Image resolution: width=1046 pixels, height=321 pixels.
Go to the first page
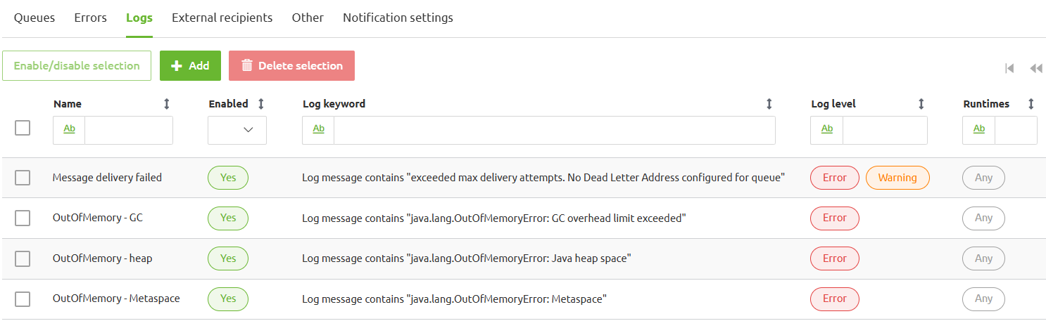click(x=1009, y=68)
